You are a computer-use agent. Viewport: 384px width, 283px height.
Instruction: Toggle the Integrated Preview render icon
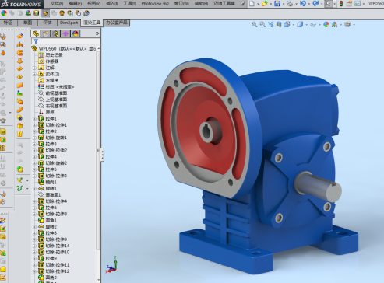point(45,13)
